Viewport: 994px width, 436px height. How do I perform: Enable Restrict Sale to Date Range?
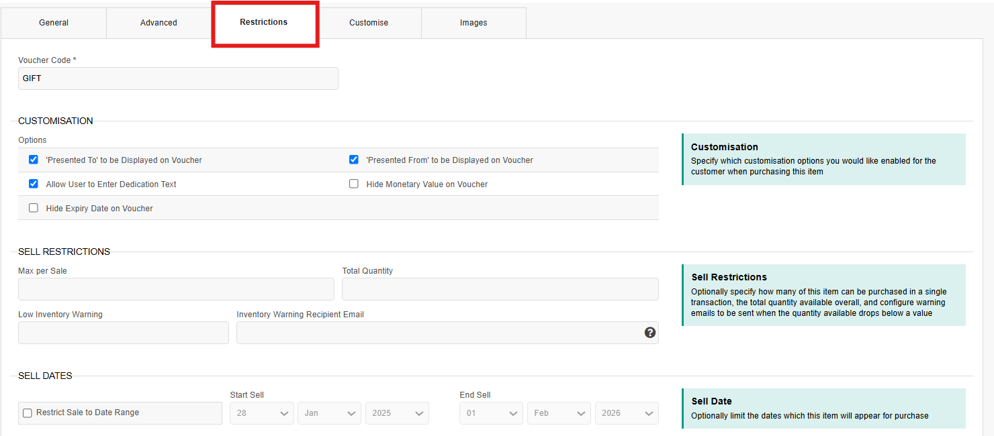click(28, 413)
